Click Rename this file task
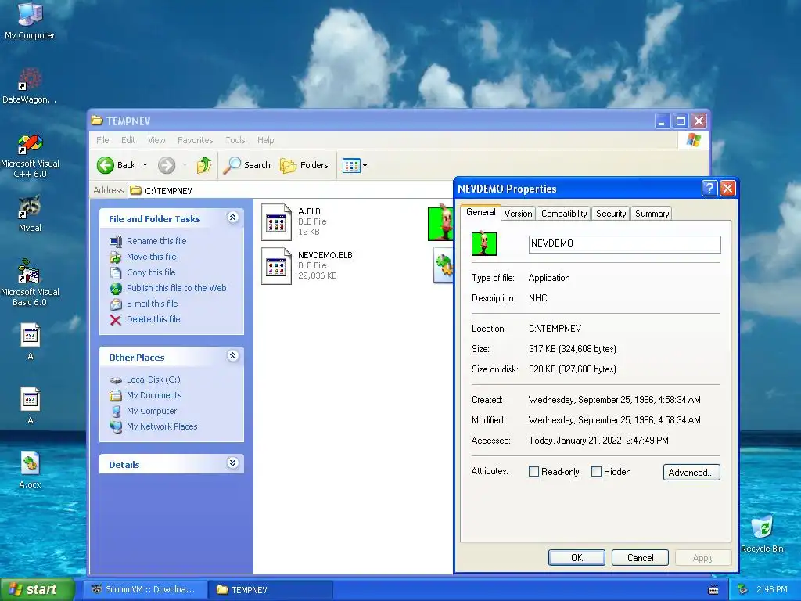The height and width of the screenshot is (601, 801). (x=156, y=241)
